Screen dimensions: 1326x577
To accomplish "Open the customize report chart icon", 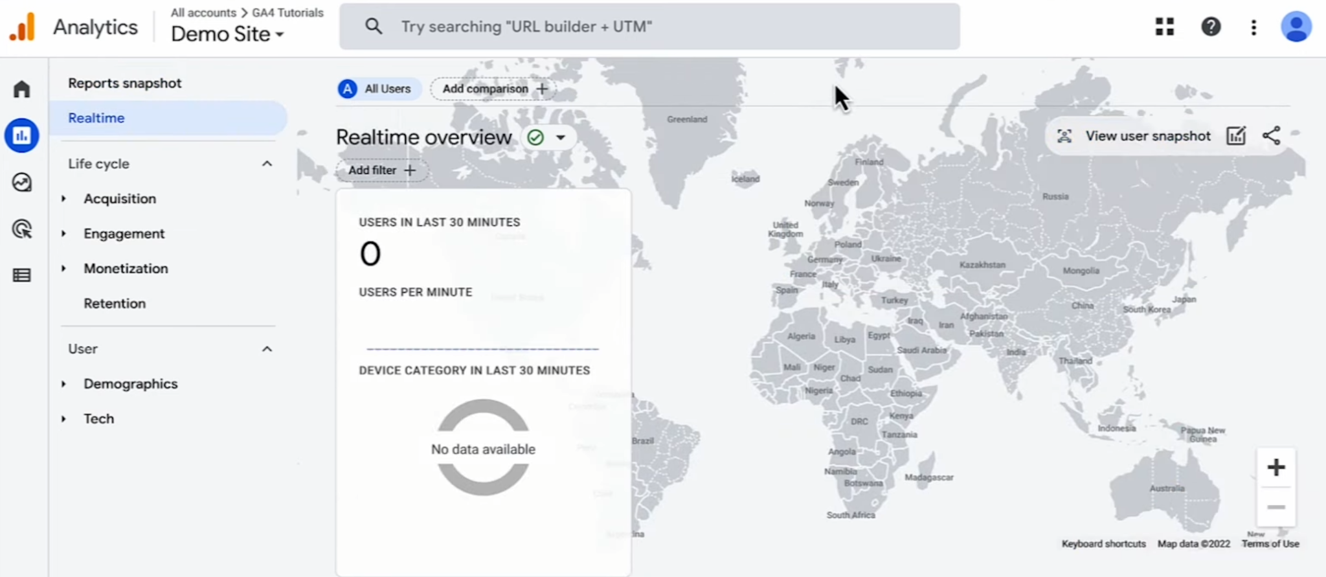I will pyautogui.click(x=1236, y=136).
